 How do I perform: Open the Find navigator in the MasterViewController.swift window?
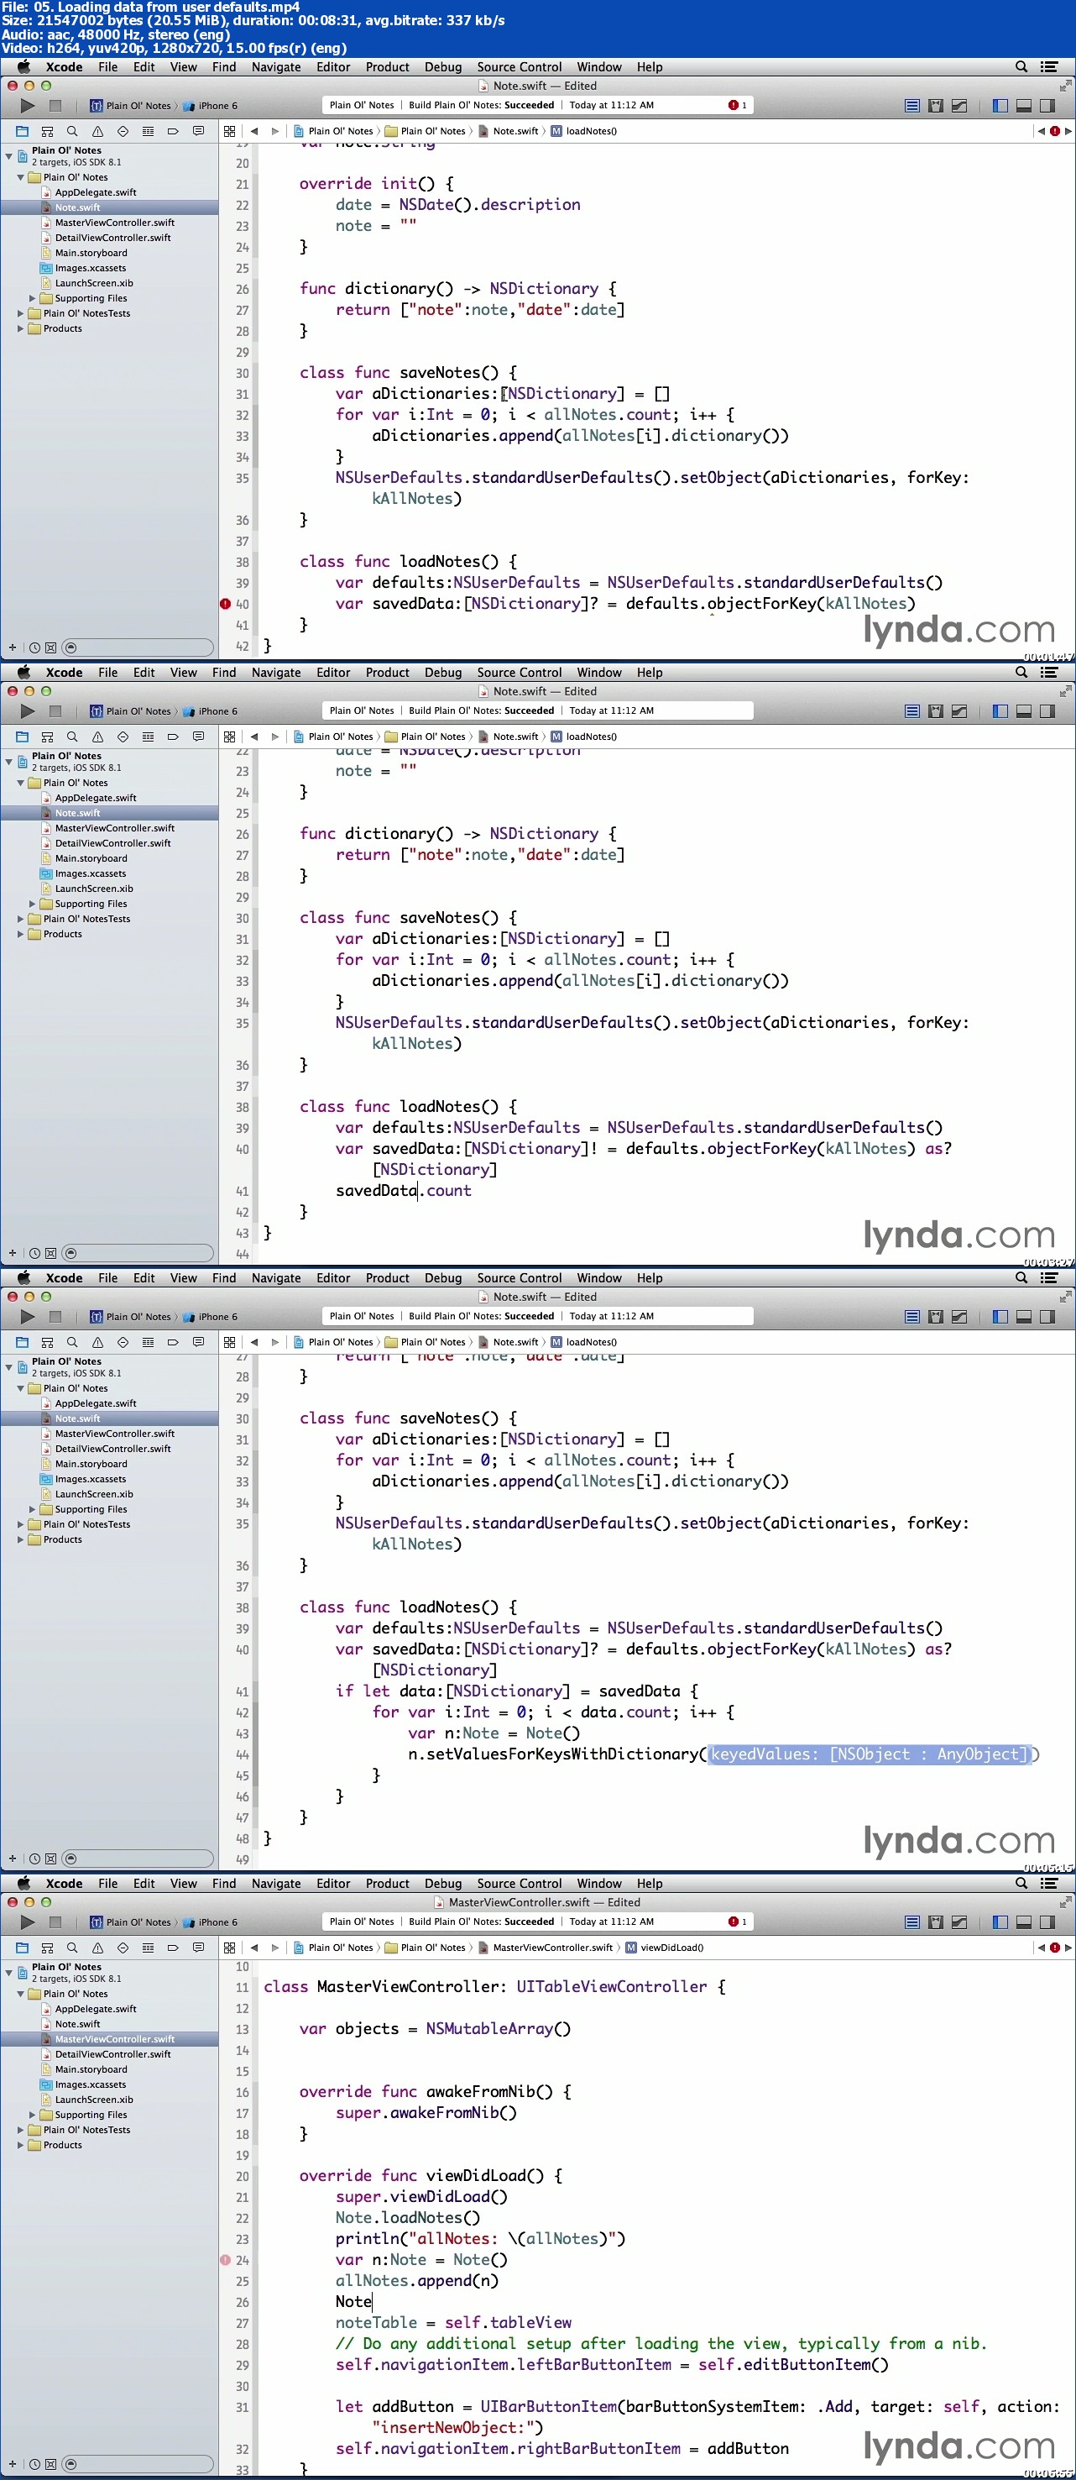(x=72, y=1948)
